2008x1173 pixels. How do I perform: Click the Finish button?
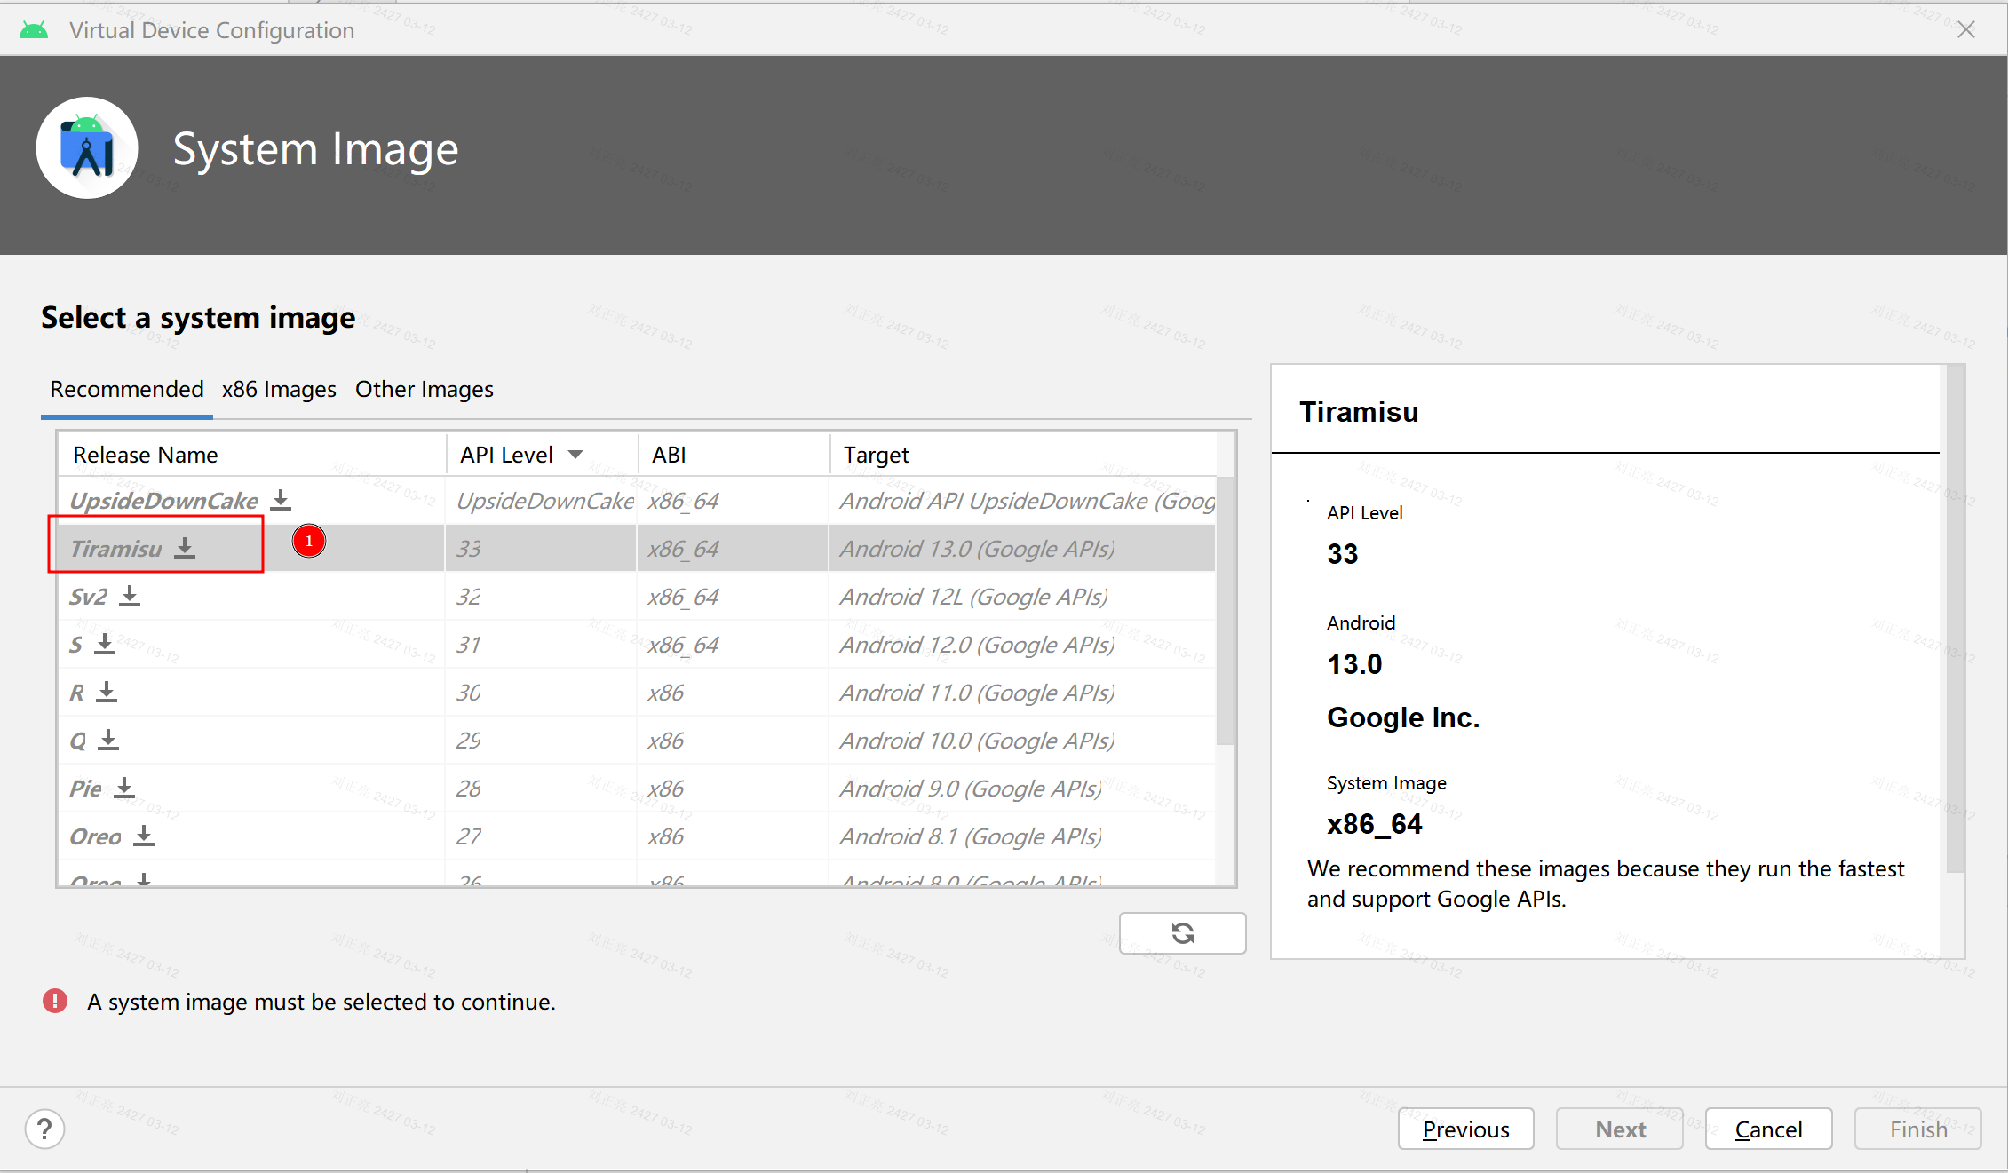click(1918, 1129)
